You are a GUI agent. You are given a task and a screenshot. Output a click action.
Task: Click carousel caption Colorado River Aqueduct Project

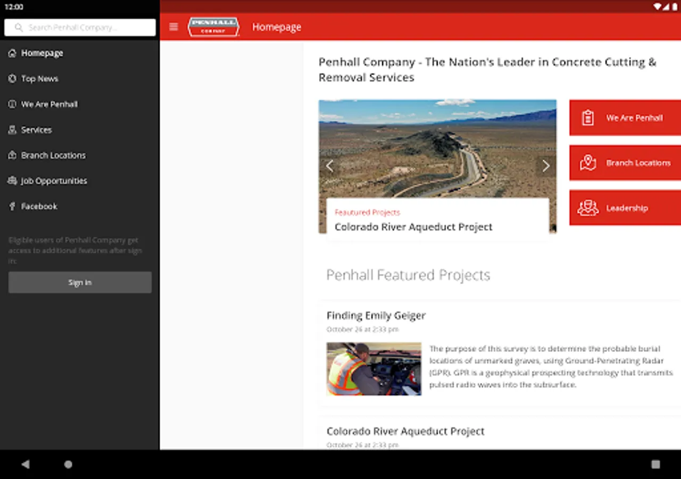(413, 227)
